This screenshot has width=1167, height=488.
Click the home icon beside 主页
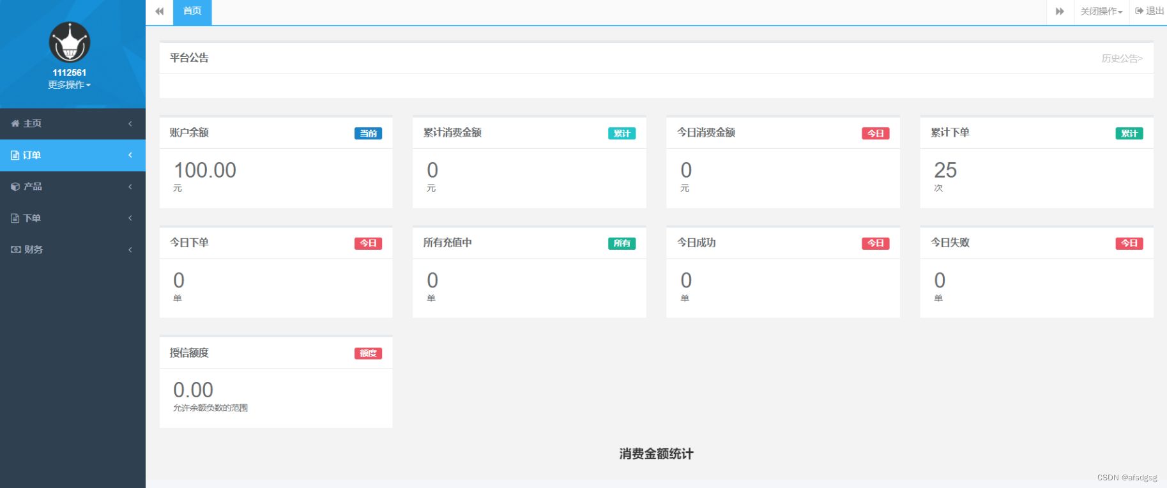click(x=15, y=123)
